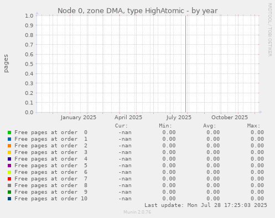The height and width of the screenshot is (218, 275).
Task: Click the 'Last update: Mon Jul 28 17:25:03 2025' text
Action: pos(206,205)
